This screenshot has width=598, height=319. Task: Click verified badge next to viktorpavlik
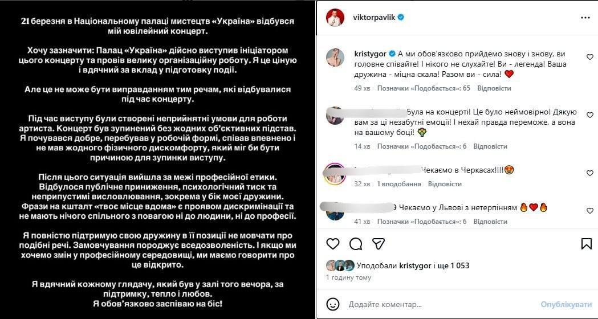click(401, 18)
